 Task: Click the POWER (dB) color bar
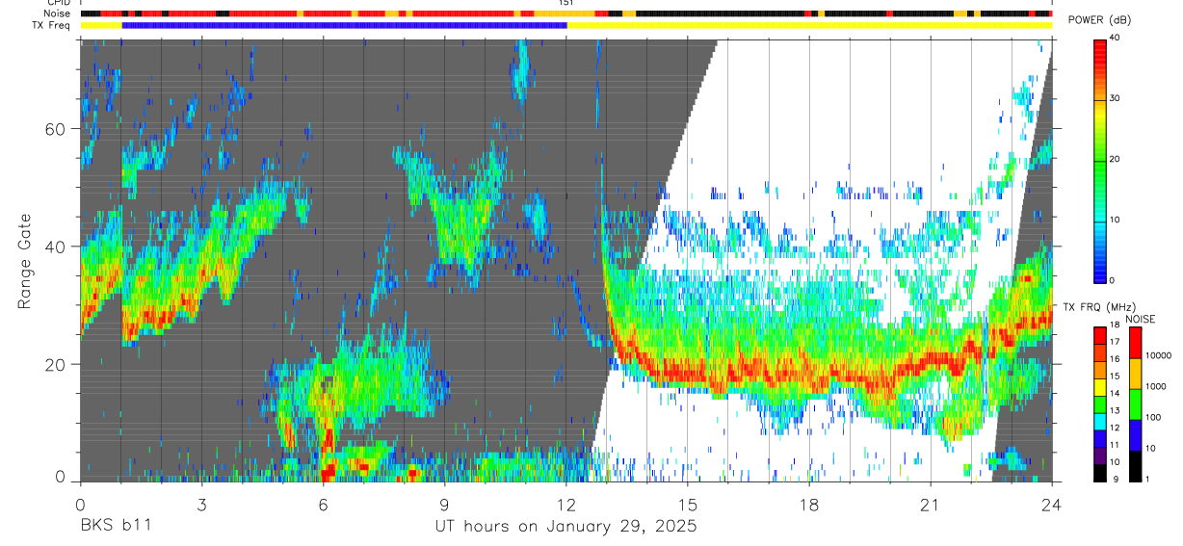pos(1100,160)
